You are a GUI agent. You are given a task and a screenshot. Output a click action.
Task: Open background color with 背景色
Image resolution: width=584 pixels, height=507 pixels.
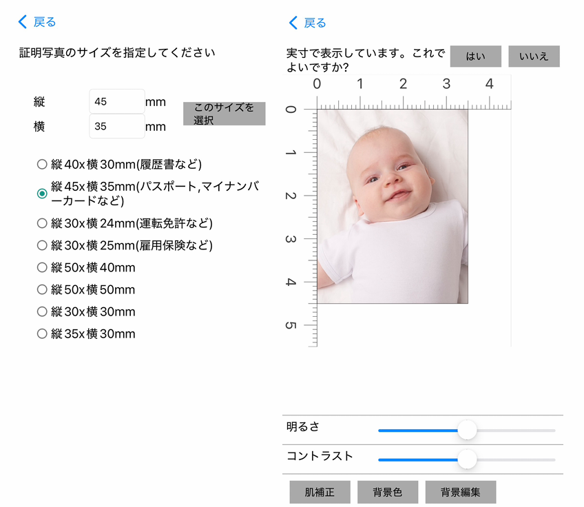[x=387, y=492]
